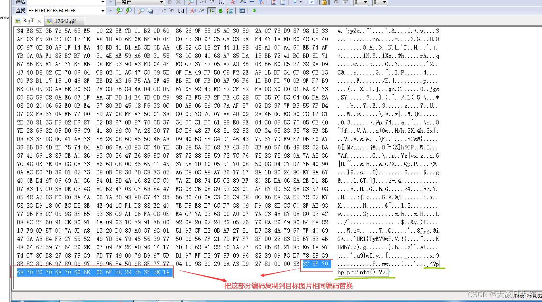Click the green right arrow icon

click(254, 11)
